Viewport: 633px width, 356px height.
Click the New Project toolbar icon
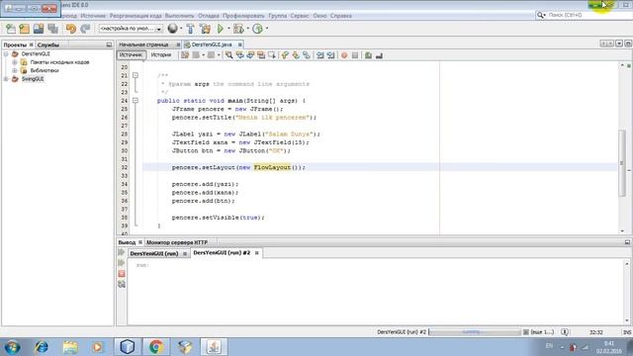pos(25,29)
